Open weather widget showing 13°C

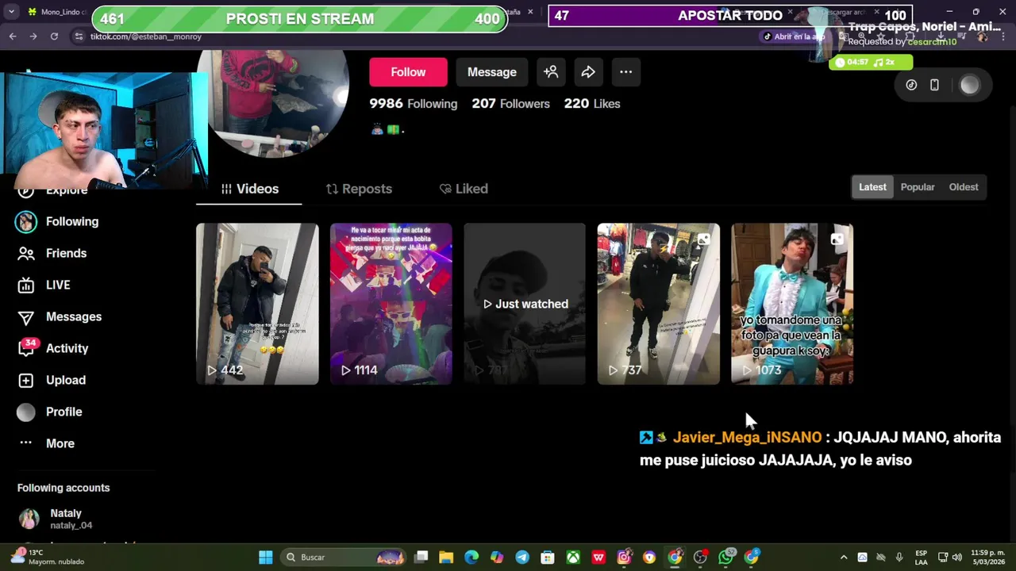pyautogui.click(x=48, y=557)
